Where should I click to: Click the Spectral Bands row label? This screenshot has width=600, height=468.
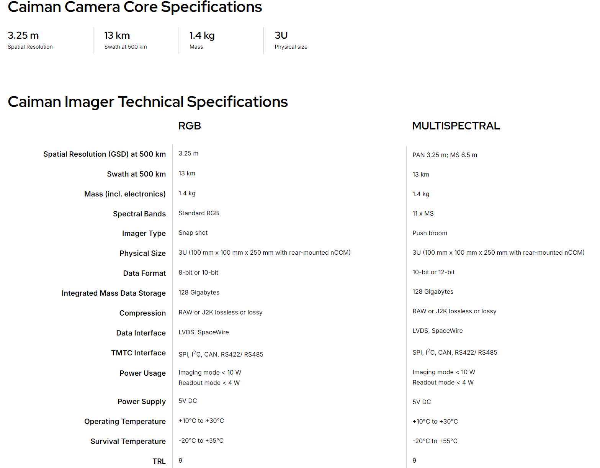tap(139, 214)
